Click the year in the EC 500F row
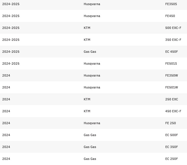 [6, 135]
